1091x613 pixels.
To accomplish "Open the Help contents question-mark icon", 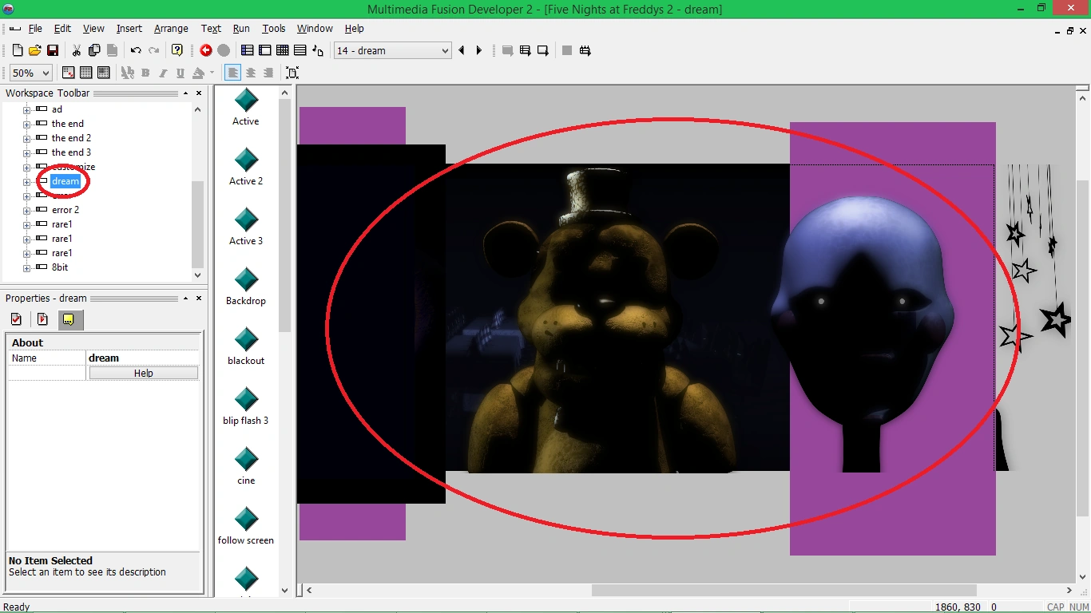I will (x=177, y=50).
